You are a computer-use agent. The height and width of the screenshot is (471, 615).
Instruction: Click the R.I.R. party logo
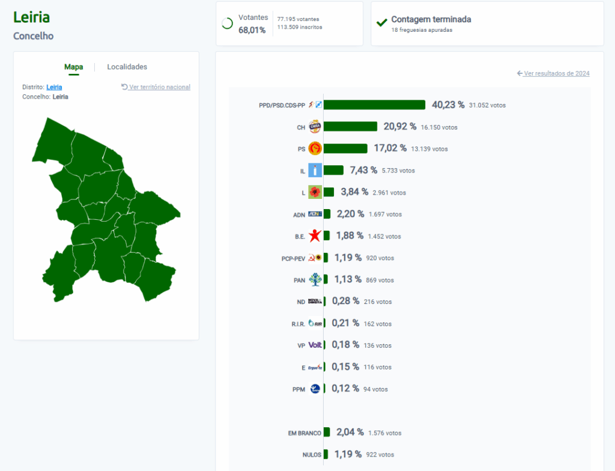[x=315, y=323]
